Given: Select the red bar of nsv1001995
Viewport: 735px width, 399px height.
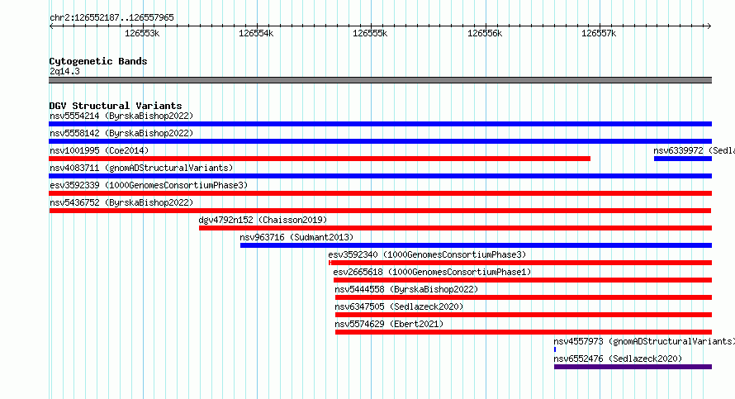Looking at the screenshot, I should [320, 159].
